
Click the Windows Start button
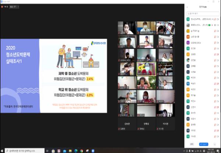3,150
